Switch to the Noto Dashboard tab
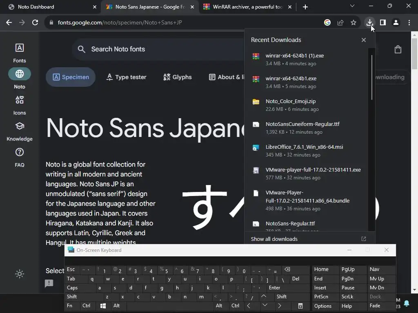 (x=51, y=7)
